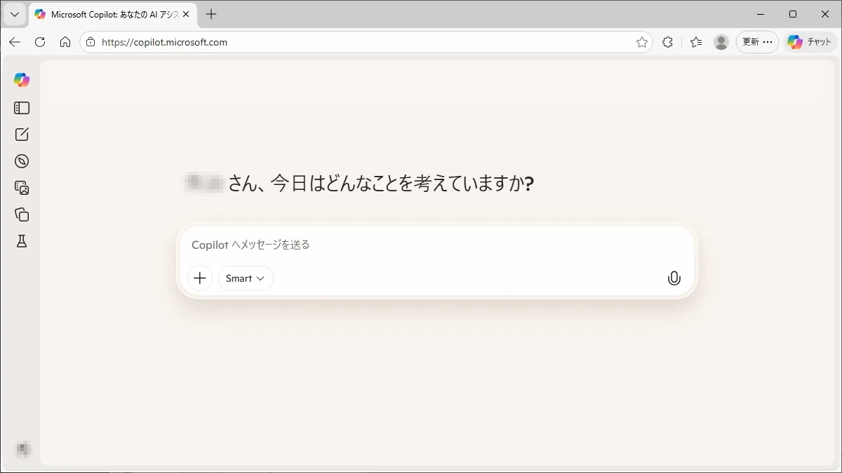Open the チャット Copilot chat button
The image size is (842, 473).
(810, 42)
